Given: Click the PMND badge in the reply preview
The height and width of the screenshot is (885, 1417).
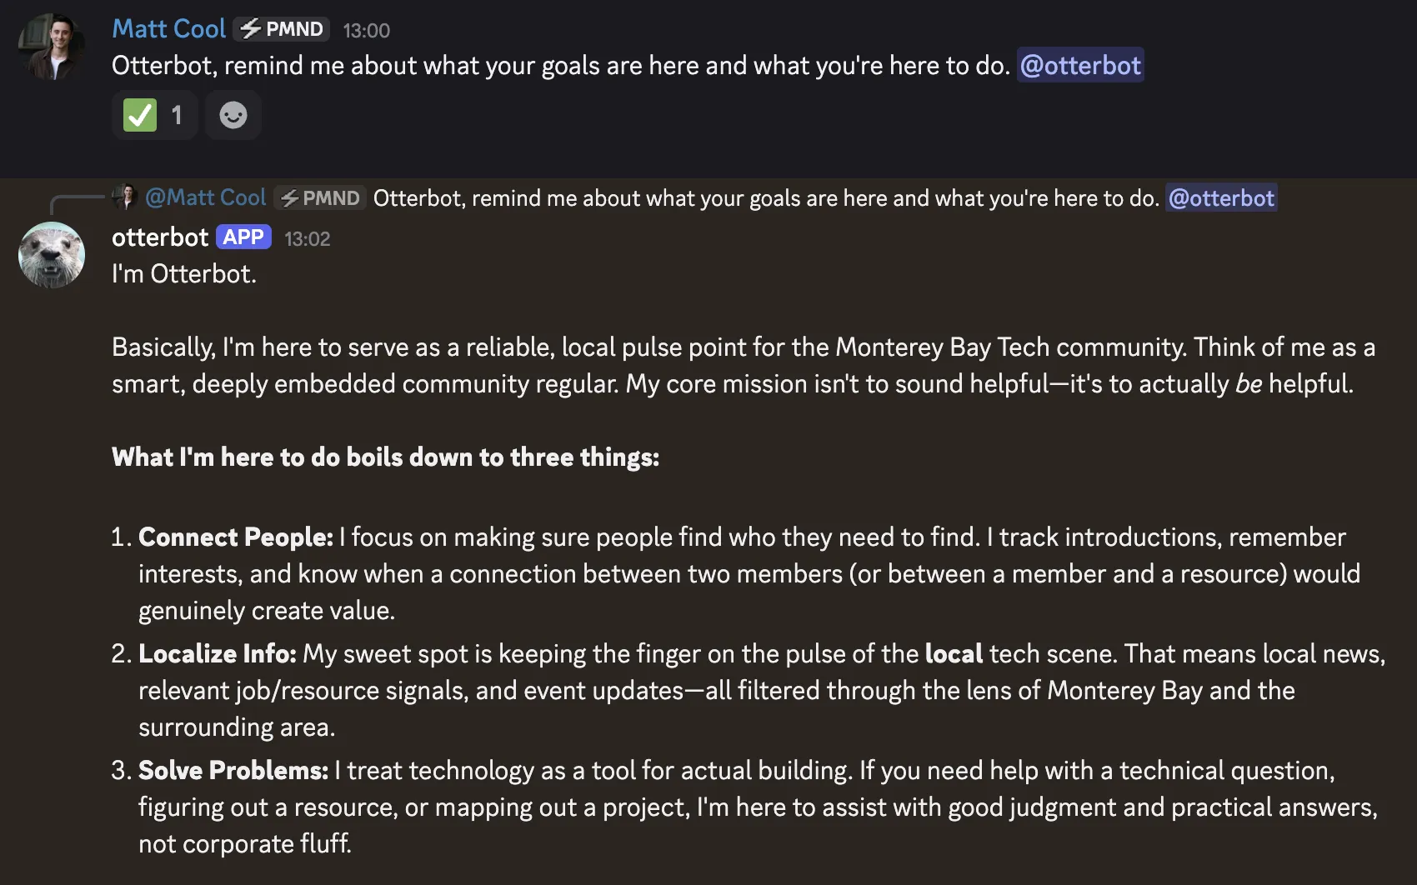Looking at the screenshot, I should (319, 197).
